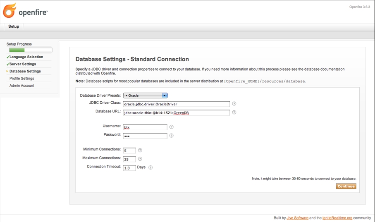Select Profile Settings in sidebar
This screenshot has height=222, width=375.
22,79
